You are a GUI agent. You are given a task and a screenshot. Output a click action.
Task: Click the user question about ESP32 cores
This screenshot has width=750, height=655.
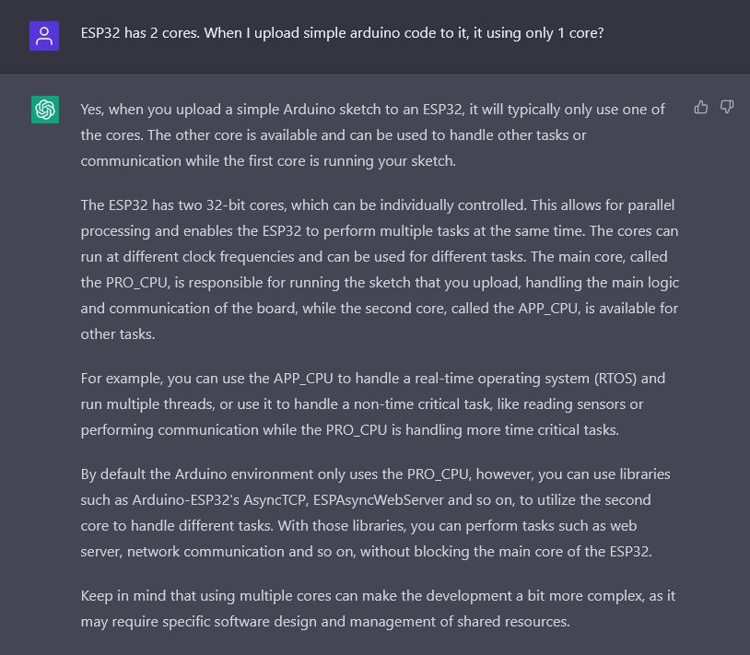pos(342,33)
